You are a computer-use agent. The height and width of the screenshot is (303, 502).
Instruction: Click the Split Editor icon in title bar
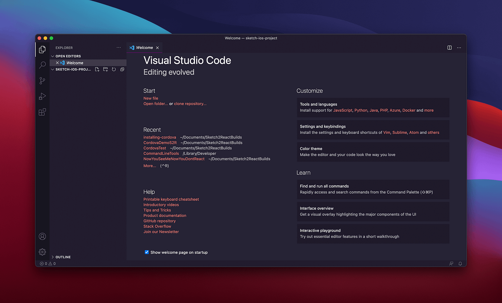pos(449,47)
